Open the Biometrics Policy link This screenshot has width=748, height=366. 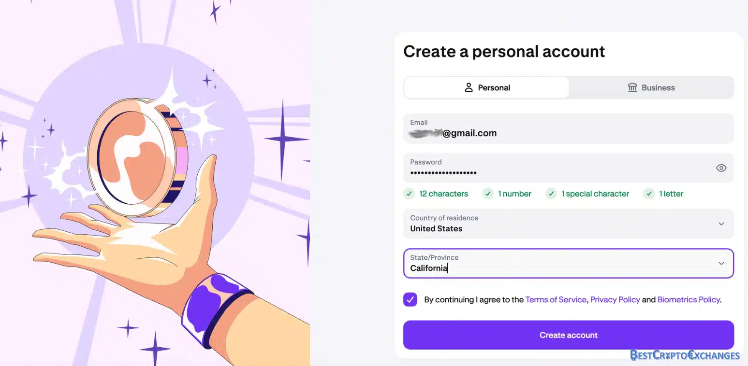[689, 299]
